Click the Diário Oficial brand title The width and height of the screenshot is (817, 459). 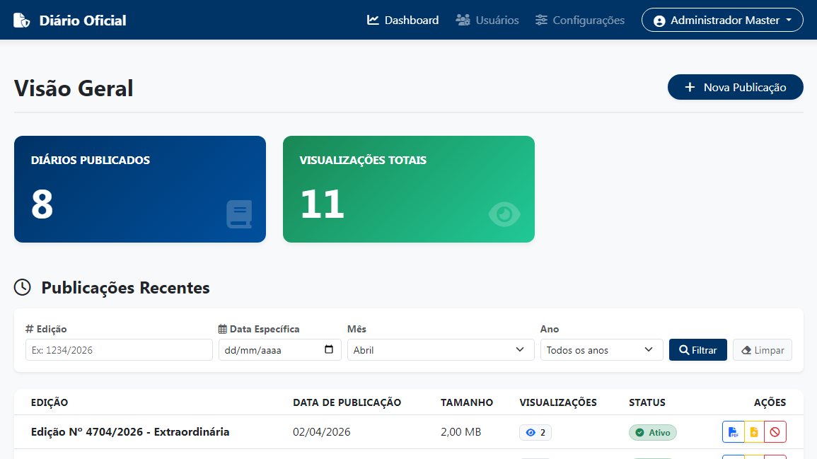click(83, 21)
